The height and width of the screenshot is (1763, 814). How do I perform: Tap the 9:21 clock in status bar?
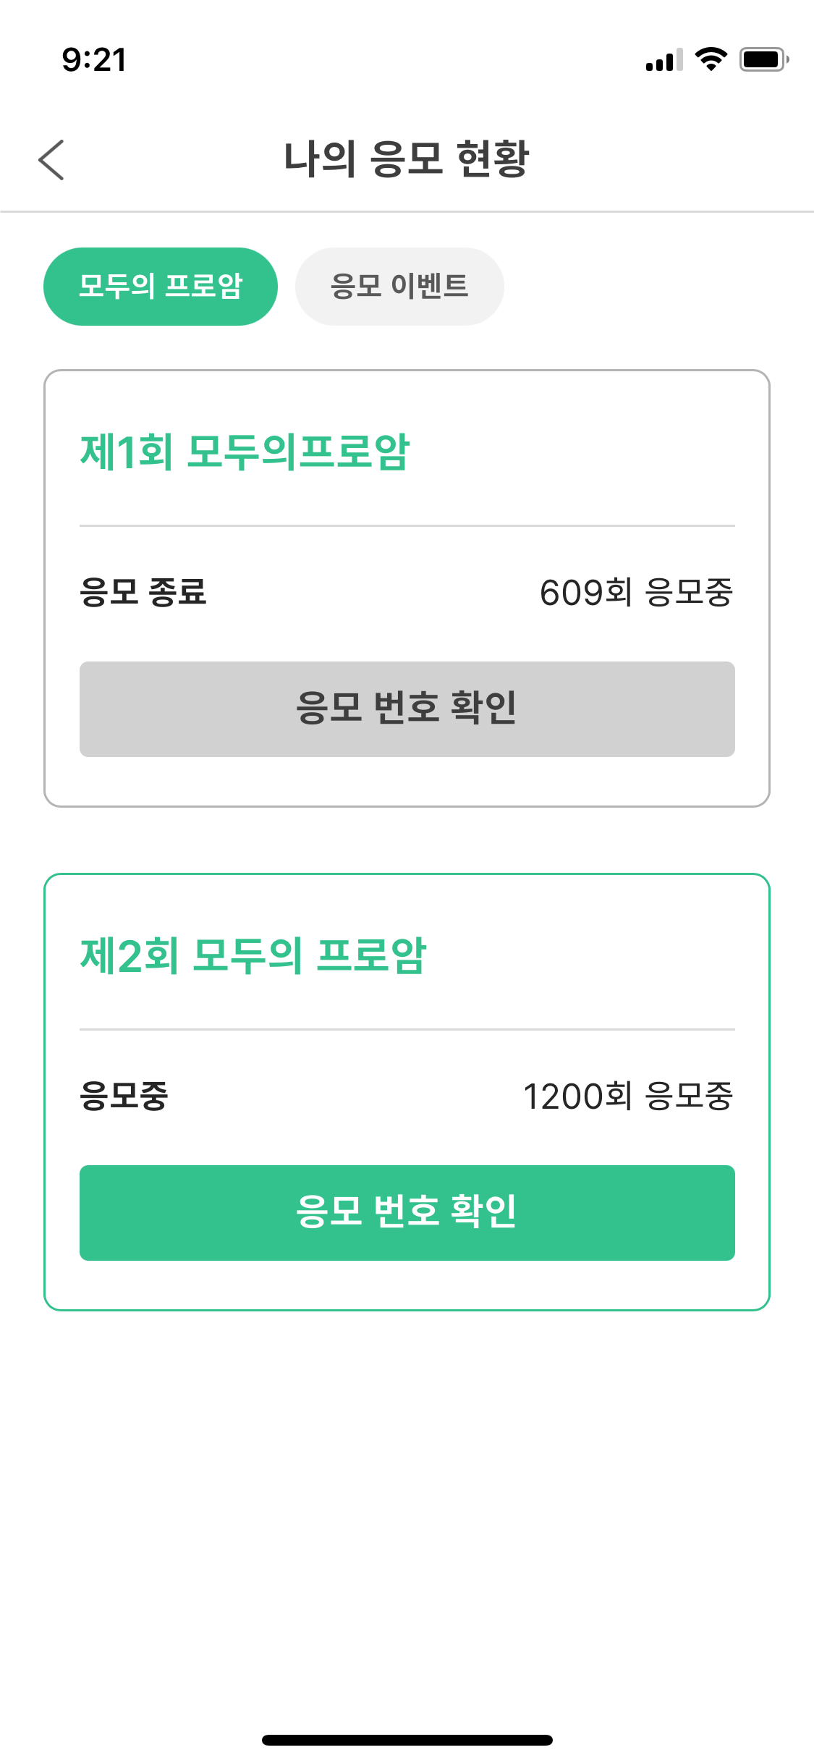[94, 60]
